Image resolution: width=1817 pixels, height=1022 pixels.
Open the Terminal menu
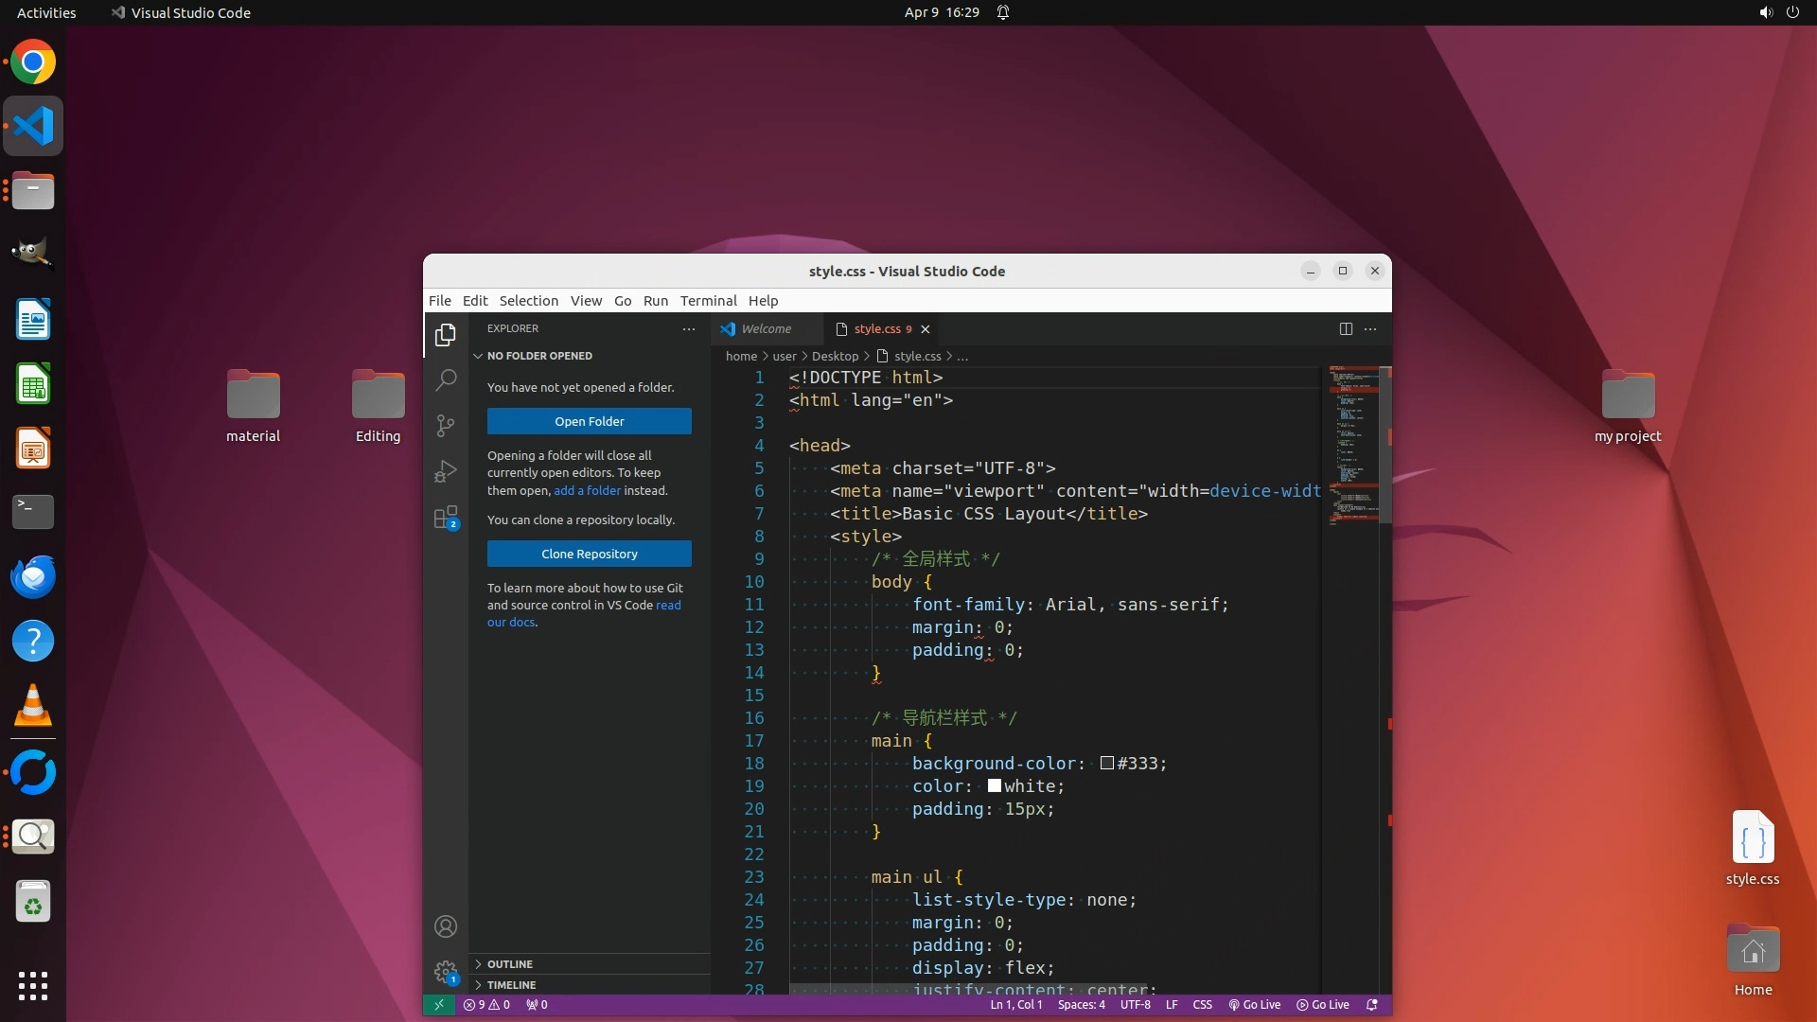(x=708, y=301)
